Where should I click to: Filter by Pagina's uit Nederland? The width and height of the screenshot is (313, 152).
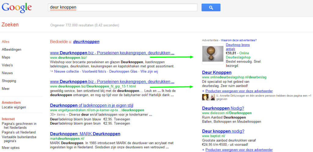[19, 132]
